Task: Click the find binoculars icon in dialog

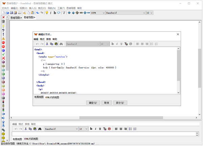Action: pyautogui.click(x=61, y=44)
